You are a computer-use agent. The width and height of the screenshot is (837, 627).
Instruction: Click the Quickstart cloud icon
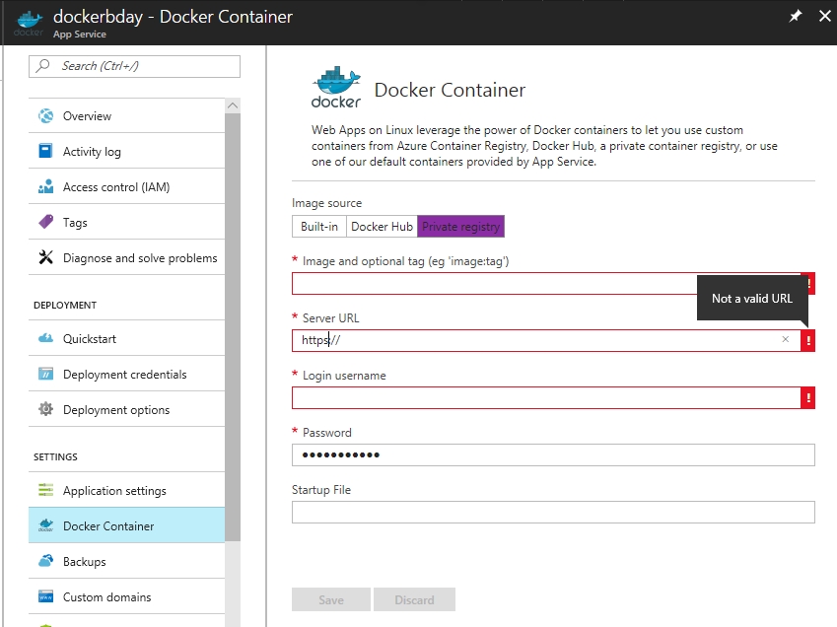tap(46, 338)
